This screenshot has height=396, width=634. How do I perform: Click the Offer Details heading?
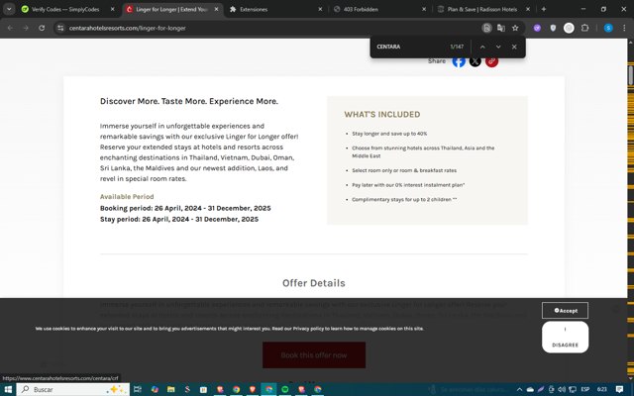pyautogui.click(x=314, y=283)
